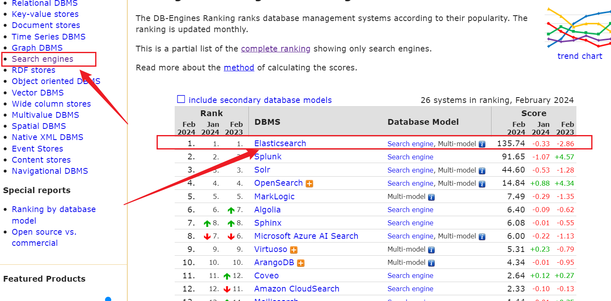Open the Time Series DBMS category

[x=49, y=37]
